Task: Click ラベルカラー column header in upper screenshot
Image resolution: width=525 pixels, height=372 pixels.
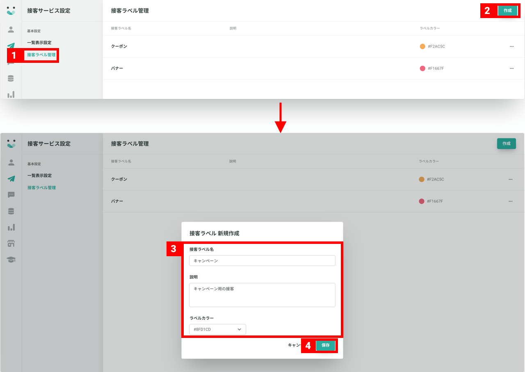Action: click(429, 28)
